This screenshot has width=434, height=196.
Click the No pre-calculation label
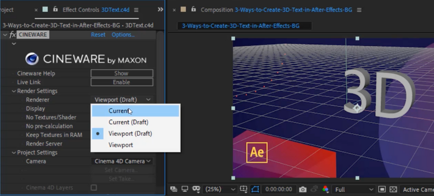49,126
